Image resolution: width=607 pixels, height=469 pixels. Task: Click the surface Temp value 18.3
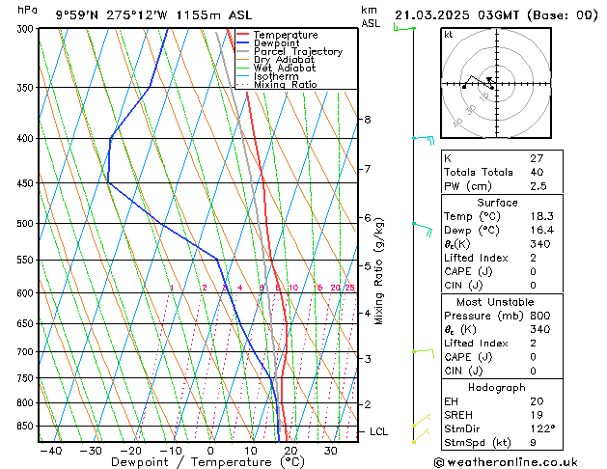point(542,216)
